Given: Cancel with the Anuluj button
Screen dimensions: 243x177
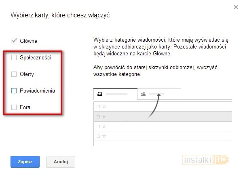Looking at the screenshot, I should (61, 162).
